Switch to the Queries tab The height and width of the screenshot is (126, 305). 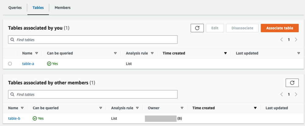15,8
